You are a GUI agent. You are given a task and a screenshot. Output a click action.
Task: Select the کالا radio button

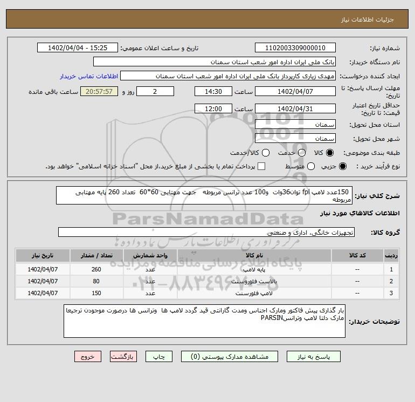[330, 153]
